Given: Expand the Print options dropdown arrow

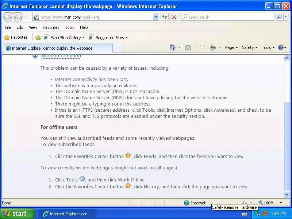Looking at the screenshot, I should tap(220, 47).
